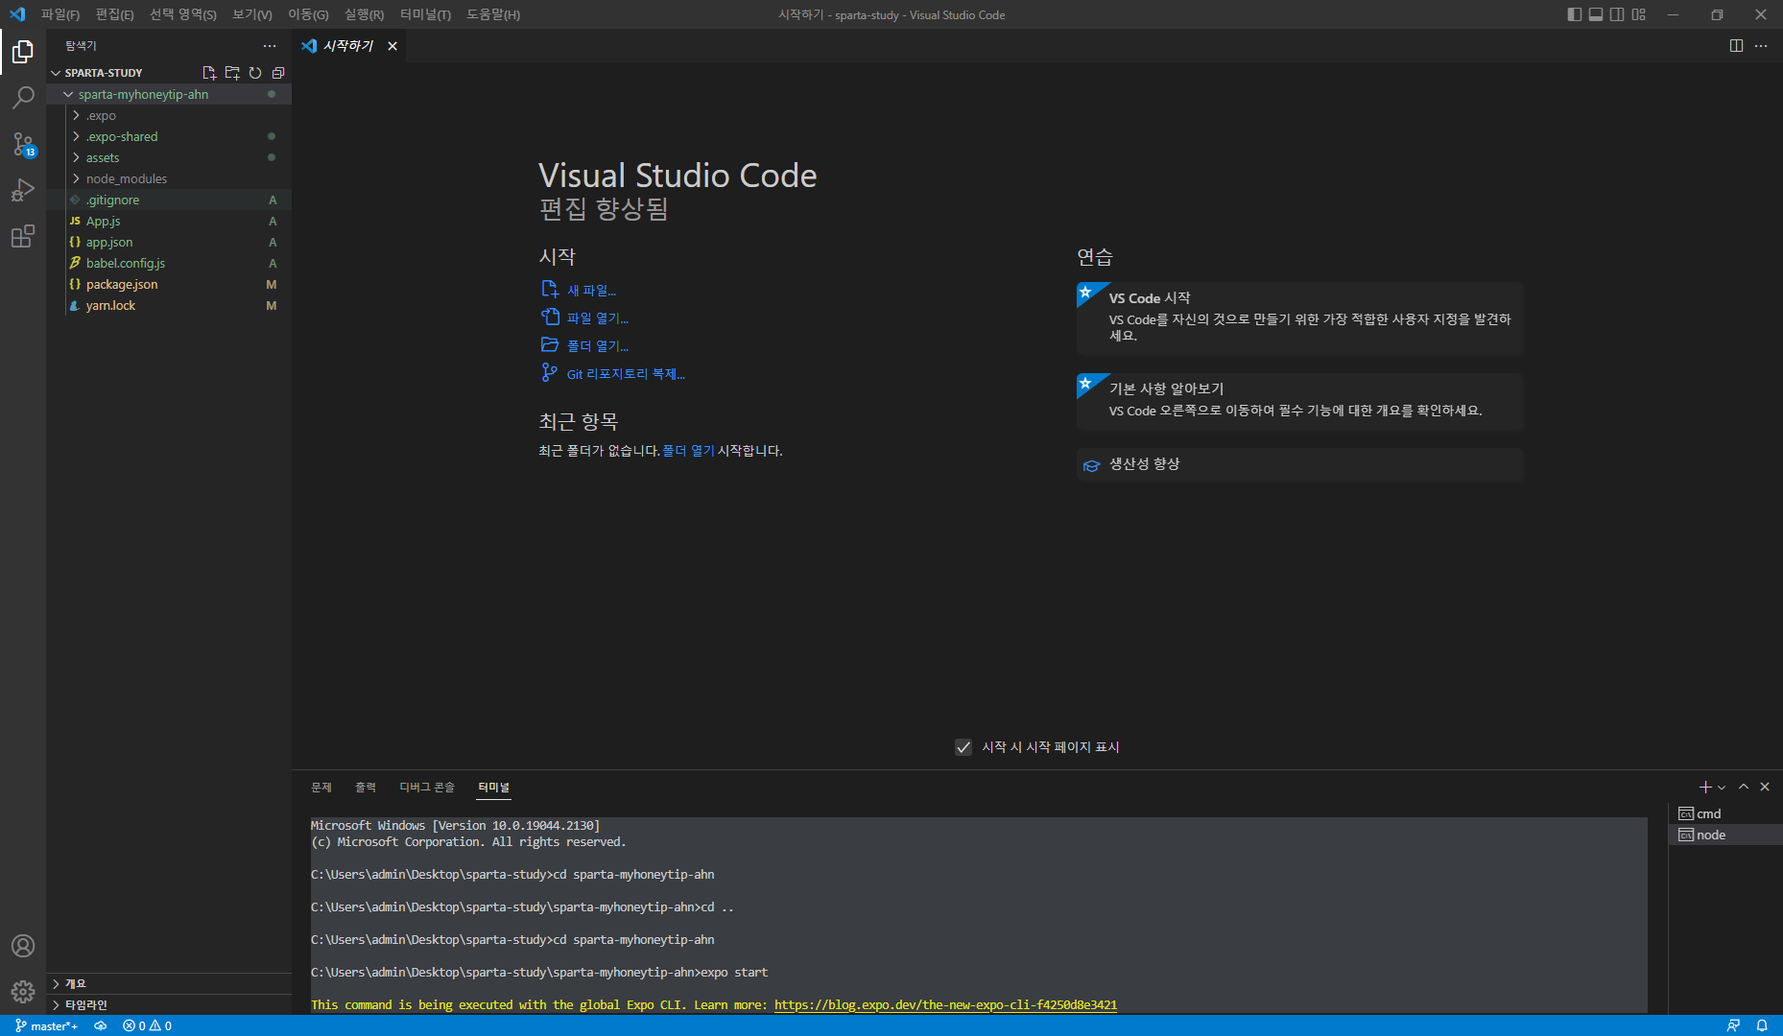This screenshot has height=1036, width=1783.
Task: Open the 터미널(T) menu
Action: point(425,14)
